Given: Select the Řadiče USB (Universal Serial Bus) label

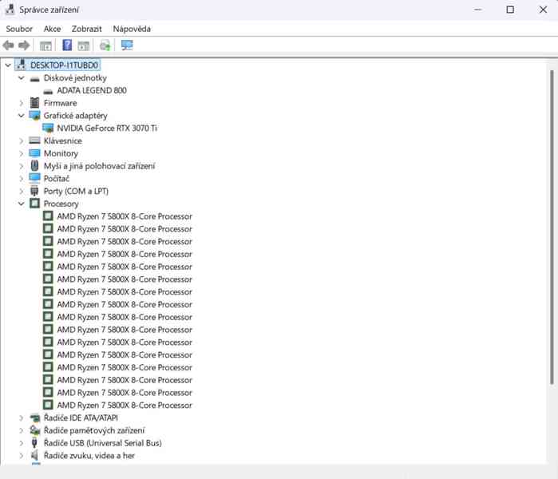Looking at the screenshot, I should coord(102,443).
